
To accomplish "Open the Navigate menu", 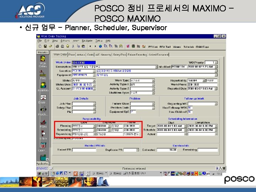I will [87, 41].
